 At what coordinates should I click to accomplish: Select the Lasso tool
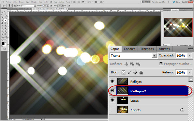2,15
